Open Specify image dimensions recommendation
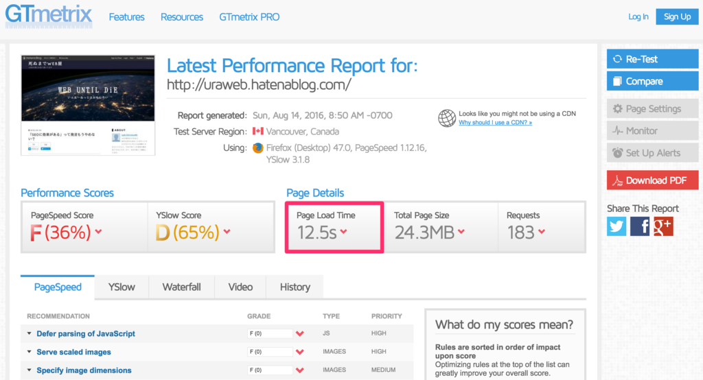The width and height of the screenshot is (703, 380). point(84,370)
